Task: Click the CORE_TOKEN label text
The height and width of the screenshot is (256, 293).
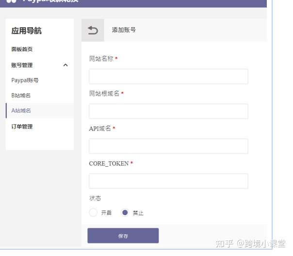Action: tap(109, 163)
